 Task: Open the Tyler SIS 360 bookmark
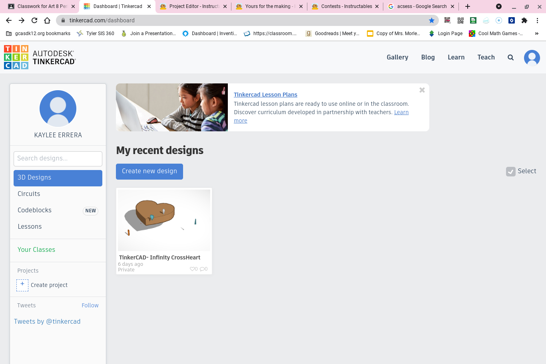pos(96,34)
